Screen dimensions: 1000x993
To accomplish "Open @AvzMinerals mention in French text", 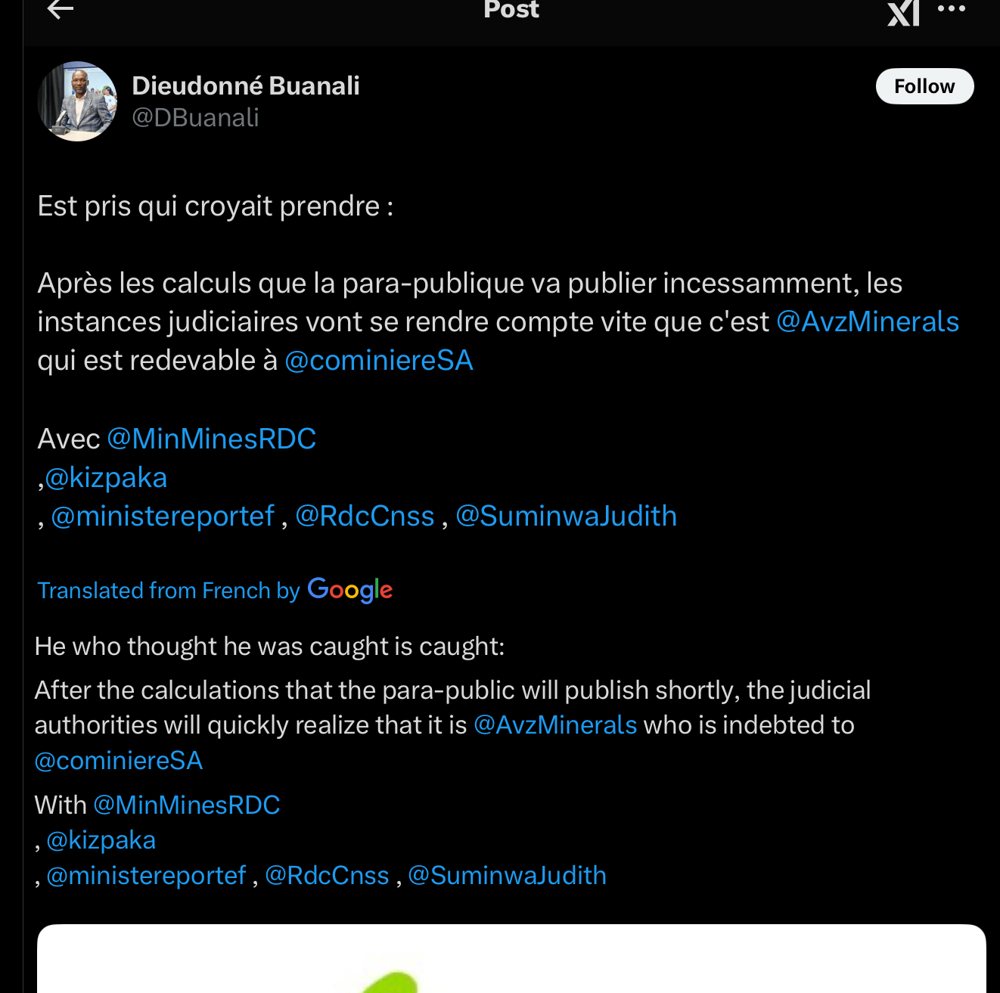I will (868, 321).
